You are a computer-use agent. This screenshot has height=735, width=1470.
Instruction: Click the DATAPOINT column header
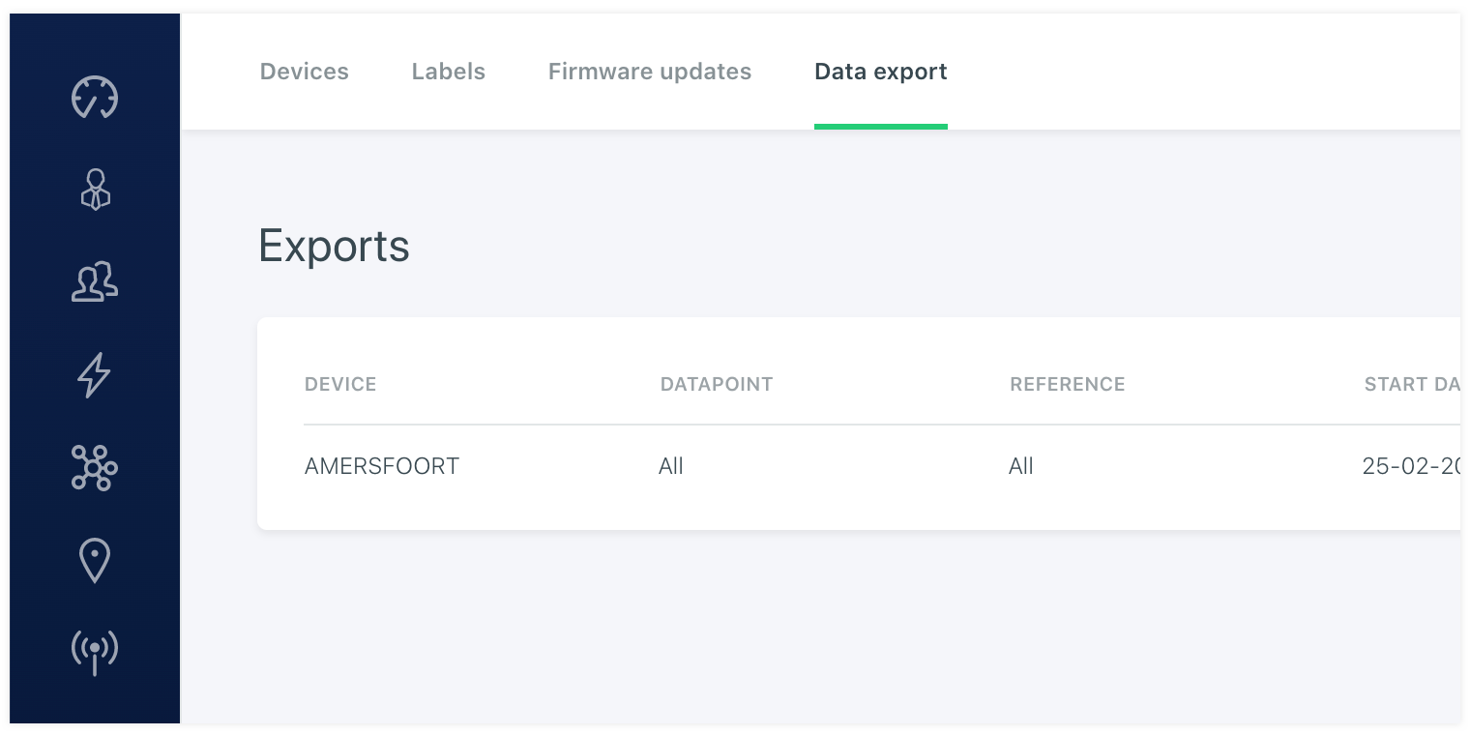click(x=717, y=385)
